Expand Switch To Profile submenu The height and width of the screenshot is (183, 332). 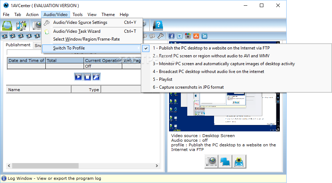click(92, 48)
